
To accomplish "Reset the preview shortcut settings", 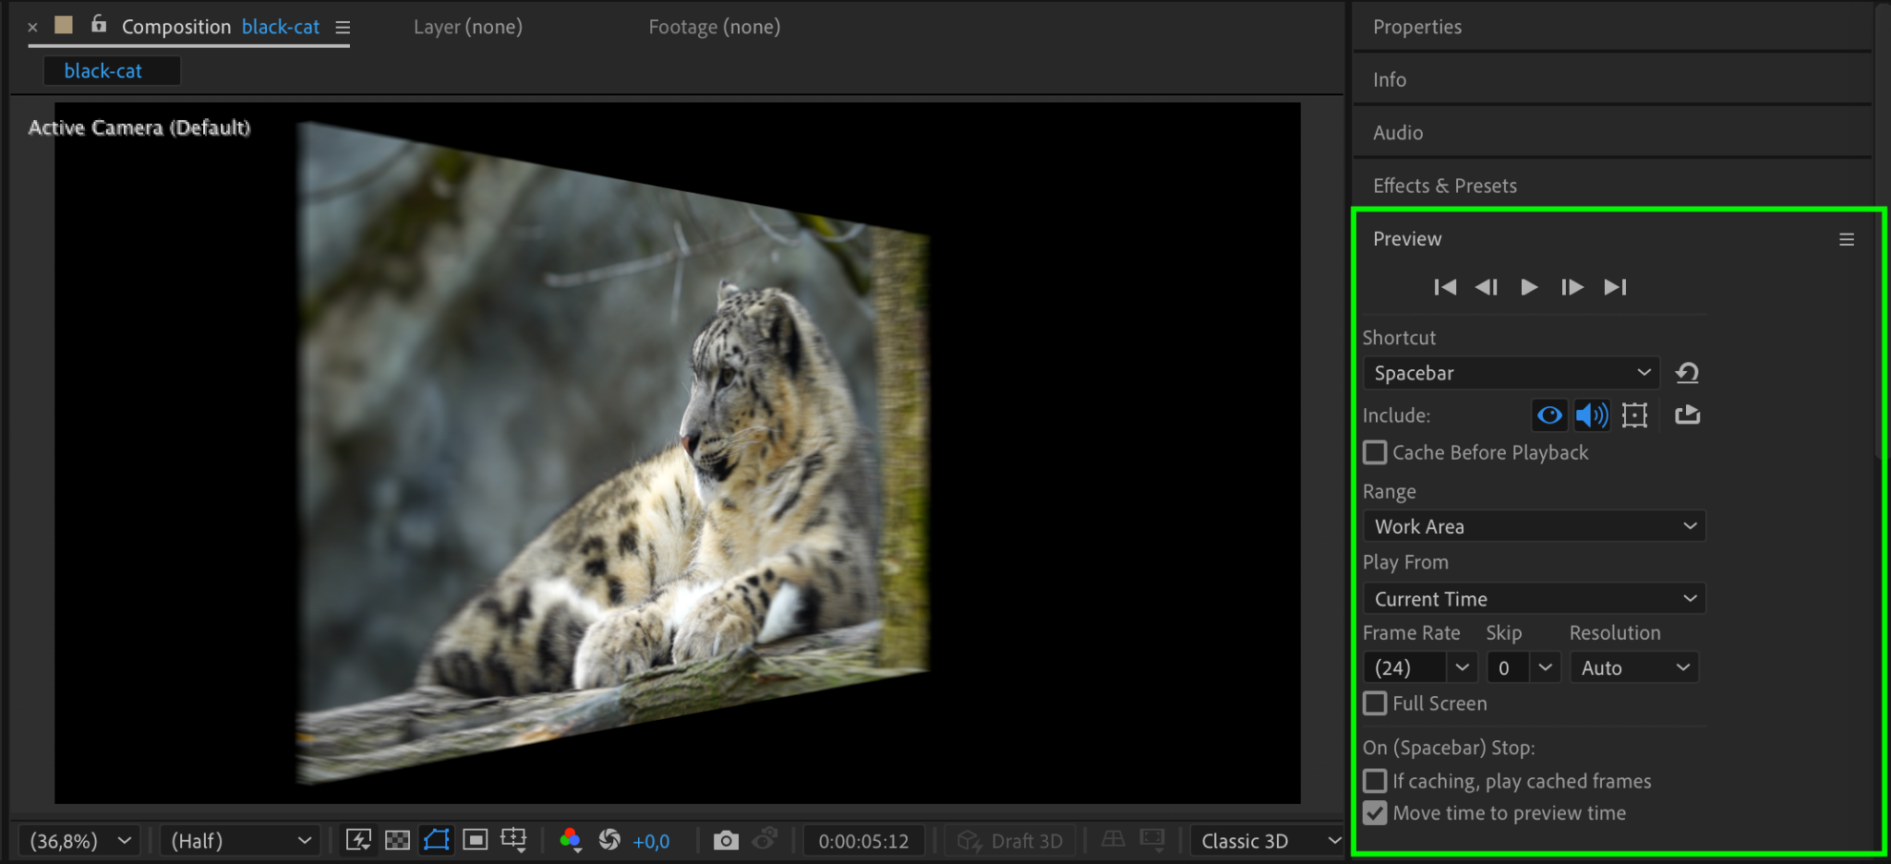I will pyautogui.click(x=1687, y=373).
